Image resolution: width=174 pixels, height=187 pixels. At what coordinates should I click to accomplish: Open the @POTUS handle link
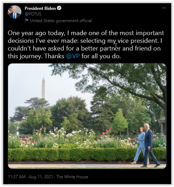(33, 14)
